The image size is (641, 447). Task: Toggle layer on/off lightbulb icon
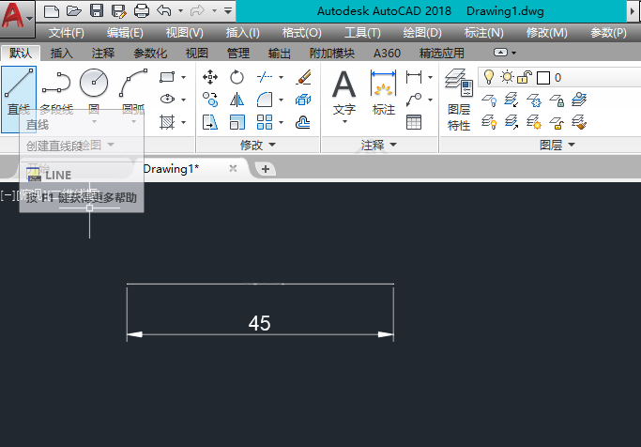[489, 77]
